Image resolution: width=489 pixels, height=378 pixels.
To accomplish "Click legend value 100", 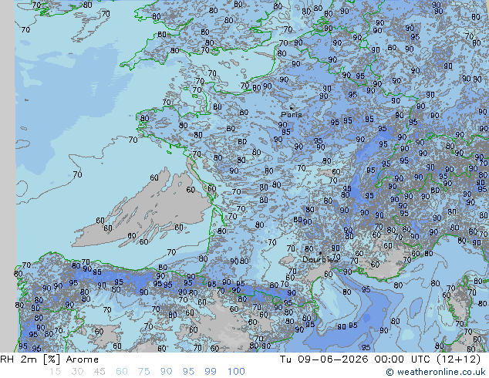I will (236, 372).
